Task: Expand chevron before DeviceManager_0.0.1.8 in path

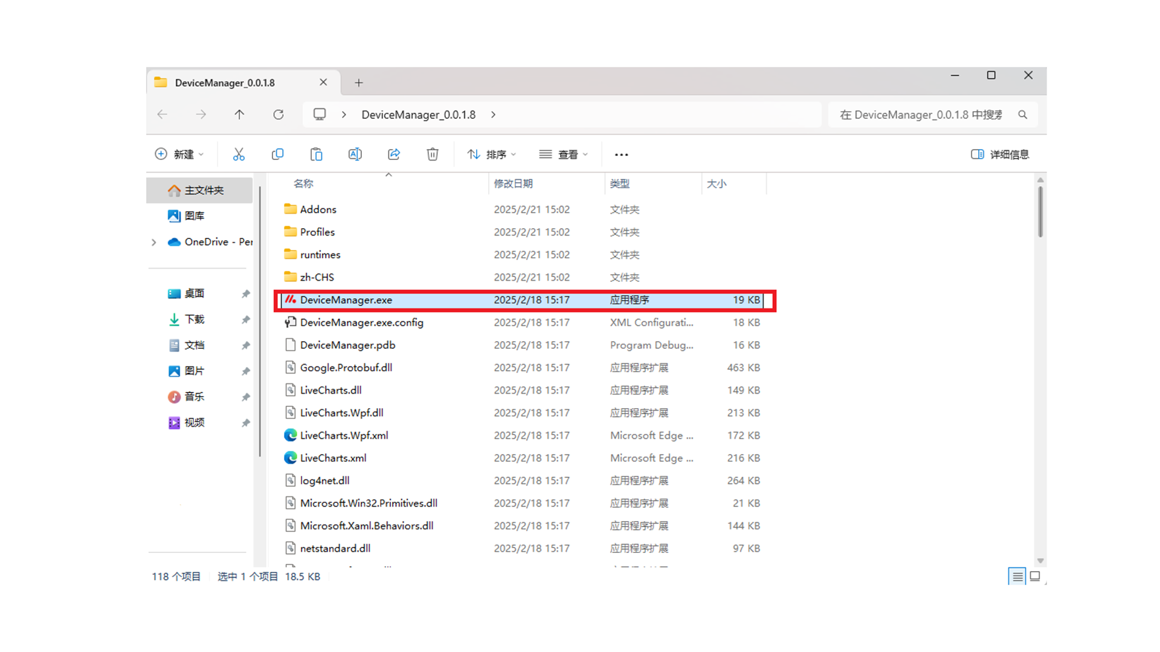Action: [x=344, y=114]
